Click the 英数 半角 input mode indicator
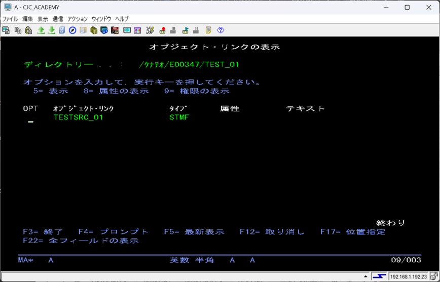Image resolution: width=440 pixels, height=282 pixels. pyautogui.click(x=192, y=260)
